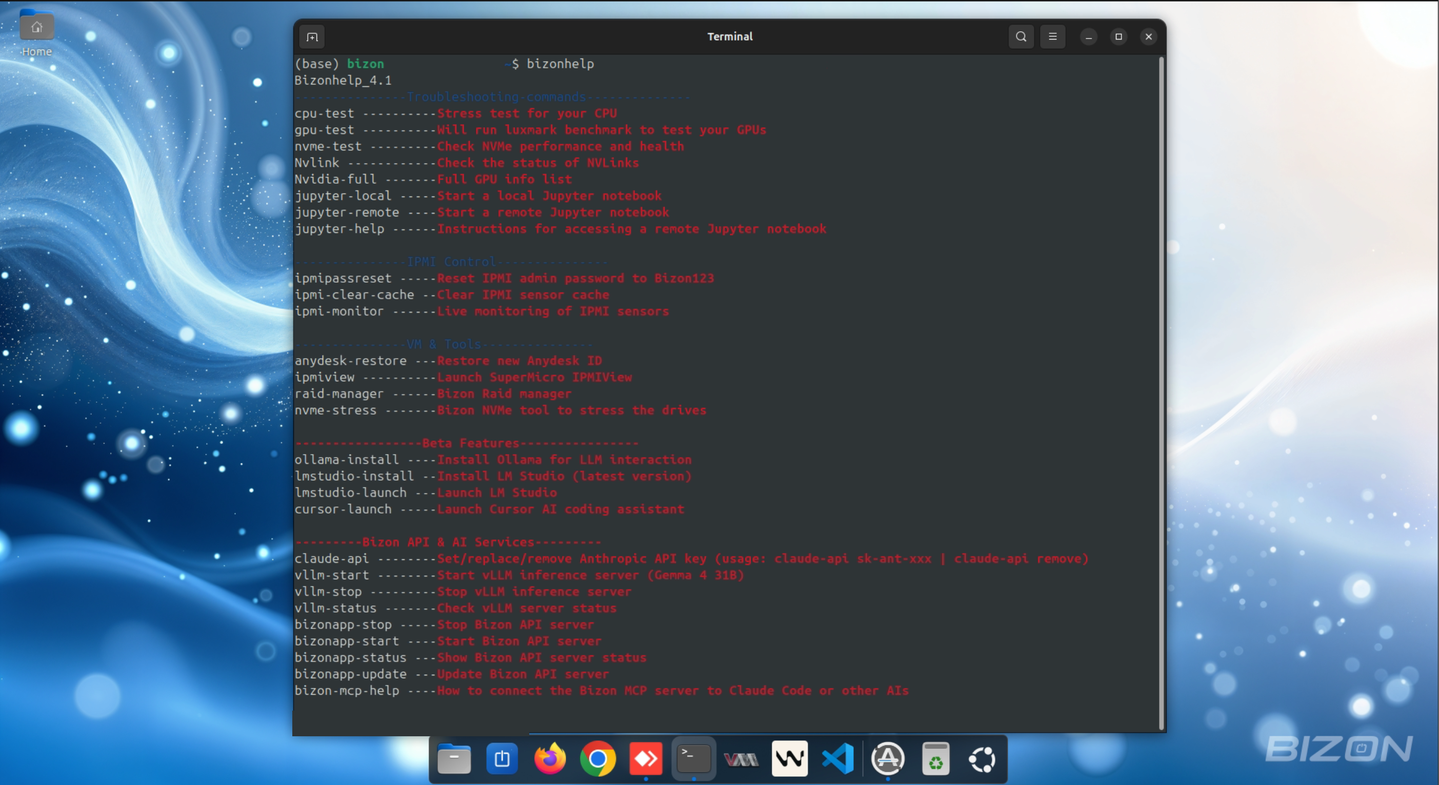Open the Files manager in the dock
This screenshot has height=785, width=1439.
(454, 759)
